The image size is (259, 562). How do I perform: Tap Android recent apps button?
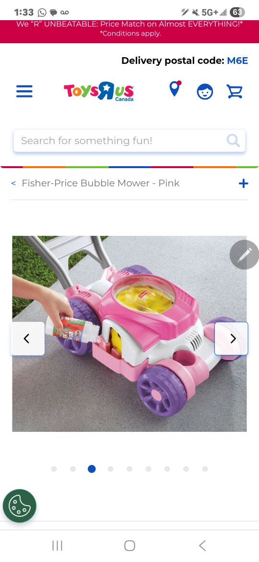tap(57, 546)
